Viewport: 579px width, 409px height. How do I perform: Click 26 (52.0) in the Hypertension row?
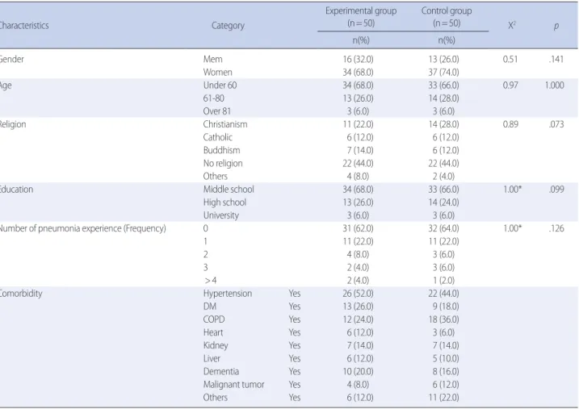click(358, 293)
